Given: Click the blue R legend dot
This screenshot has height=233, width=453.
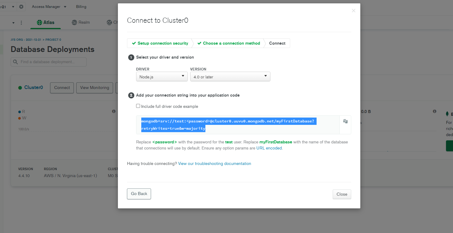Looking at the screenshot, I should (19, 112).
